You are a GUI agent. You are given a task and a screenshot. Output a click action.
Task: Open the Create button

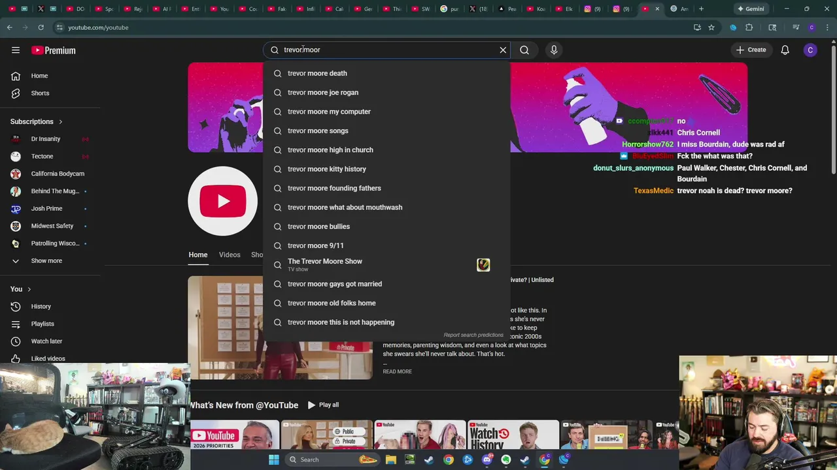point(751,50)
